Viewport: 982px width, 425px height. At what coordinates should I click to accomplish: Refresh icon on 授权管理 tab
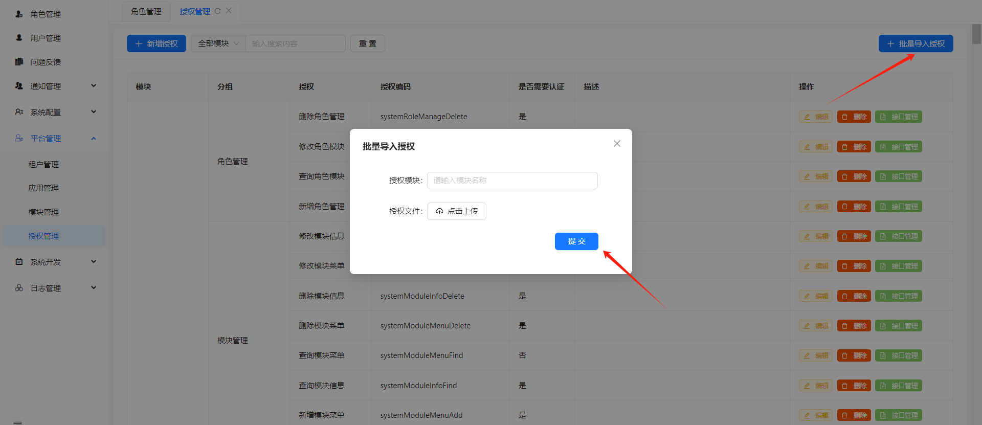pos(217,11)
